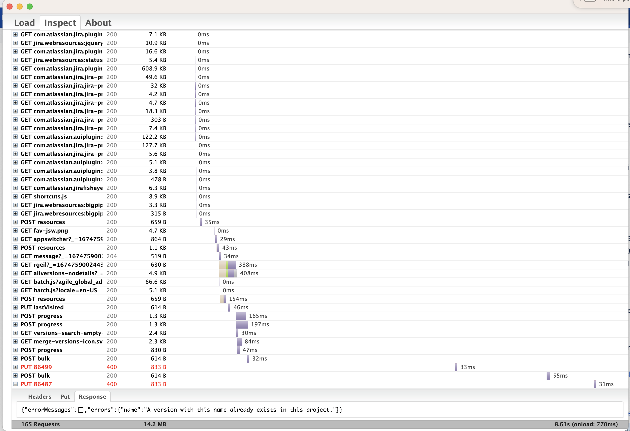The width and height of the screenshot is (630, 431).
Task: Select the POST bulk 55ms row
Action: click(35, 376)
